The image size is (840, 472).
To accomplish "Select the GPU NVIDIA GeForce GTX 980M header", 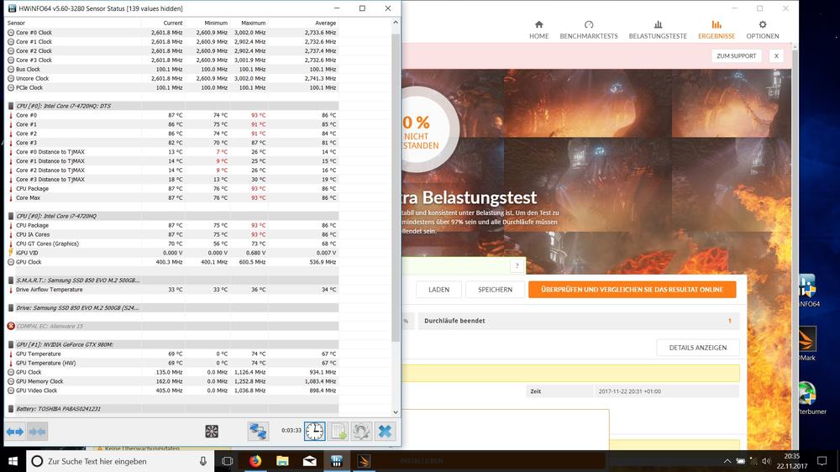I will [x=65, y=344].
